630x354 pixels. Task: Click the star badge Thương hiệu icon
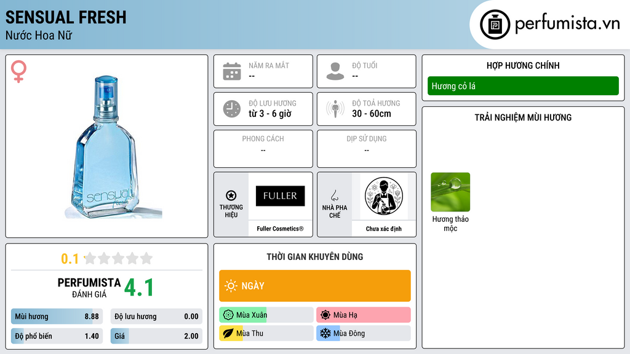click(231, 195)
